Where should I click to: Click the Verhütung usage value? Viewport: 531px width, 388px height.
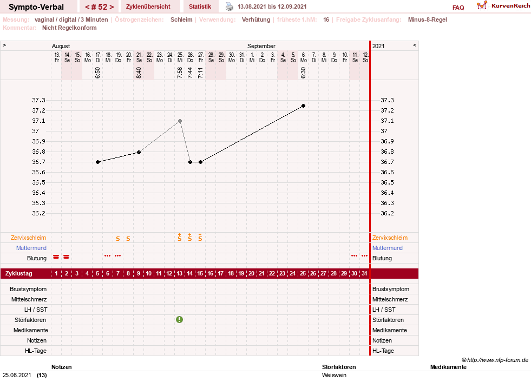point(256,19)
